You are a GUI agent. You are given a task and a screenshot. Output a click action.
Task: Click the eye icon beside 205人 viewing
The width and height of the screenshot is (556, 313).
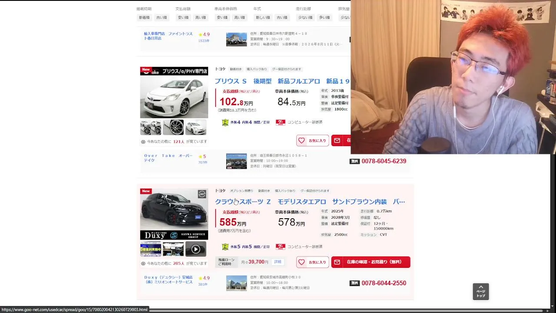[143, 263]
